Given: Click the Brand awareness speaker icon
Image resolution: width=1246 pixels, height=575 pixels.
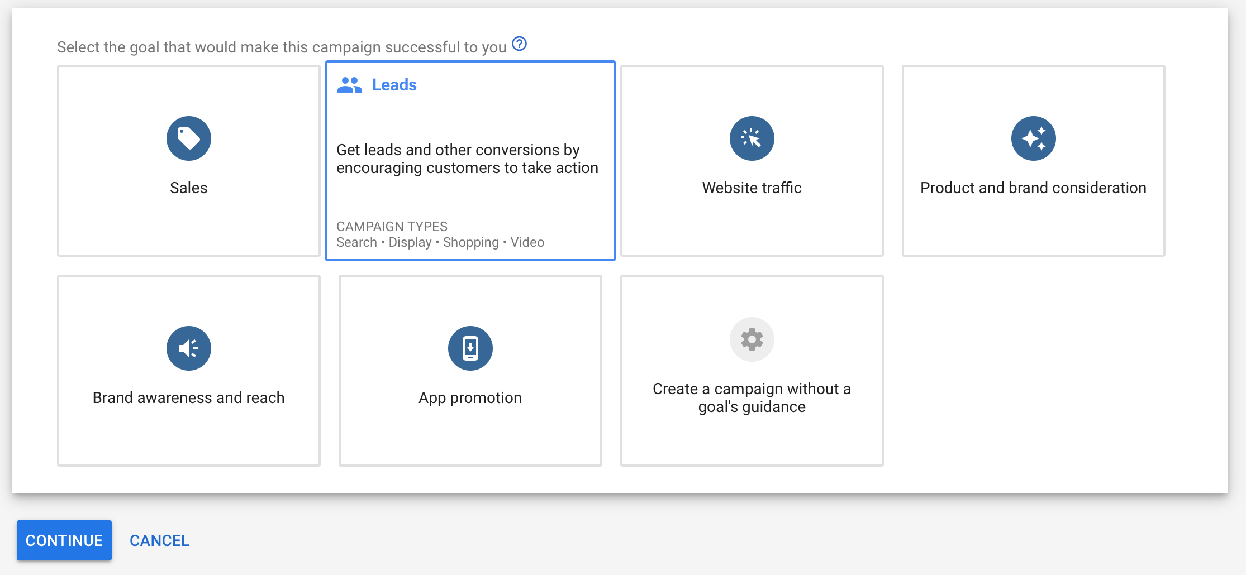Looking at the screenshot, I should tap(188, 347).
